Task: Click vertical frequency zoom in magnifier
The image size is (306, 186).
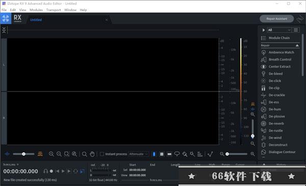Action: point(252,114)
